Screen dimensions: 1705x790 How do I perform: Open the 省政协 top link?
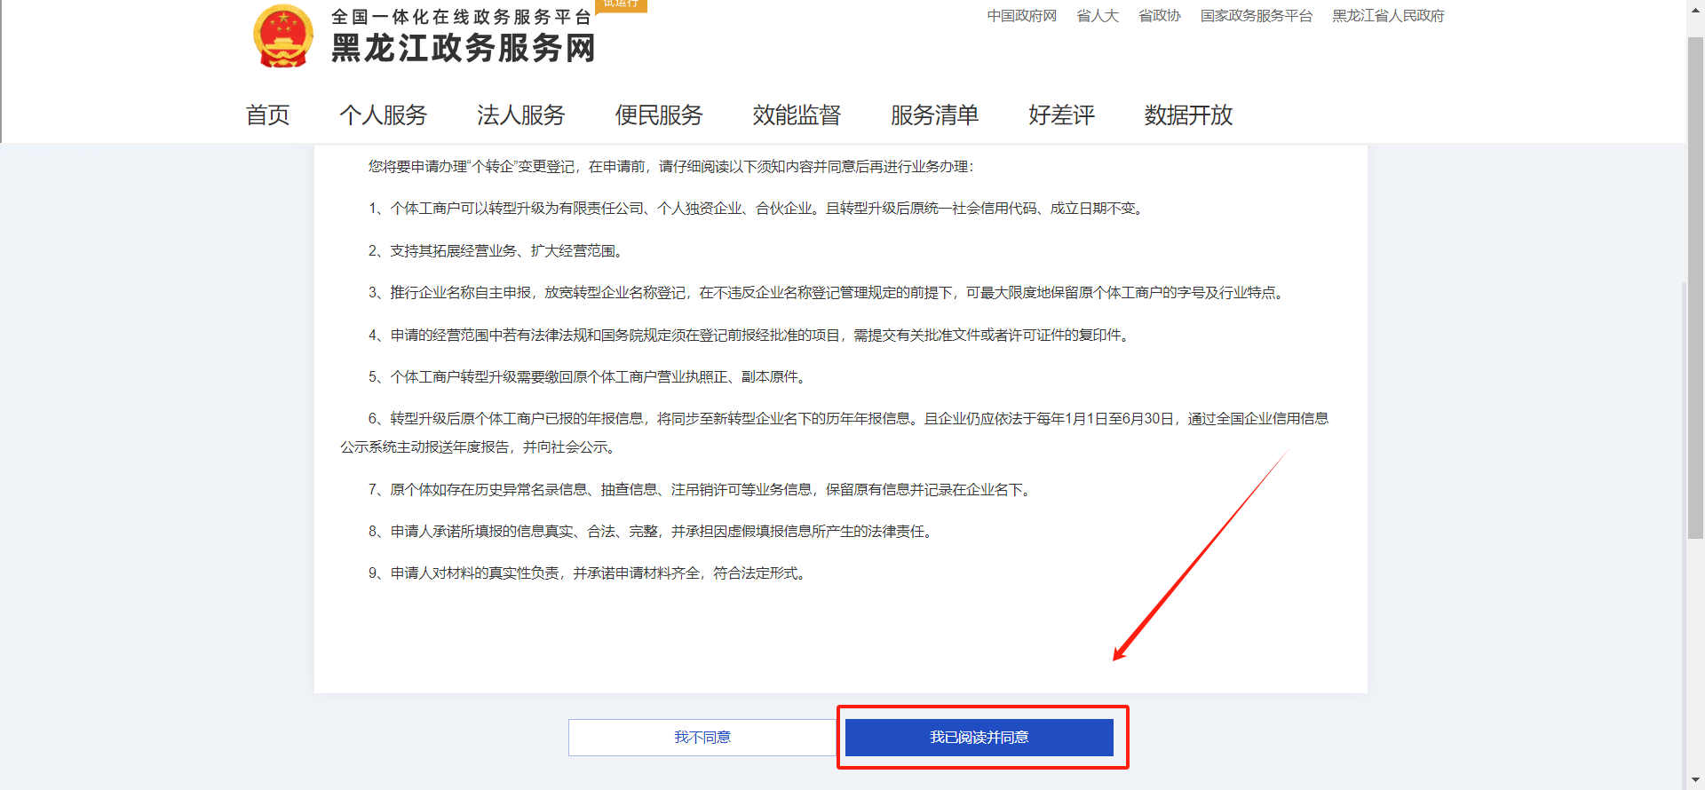[x=1159, y=16]
